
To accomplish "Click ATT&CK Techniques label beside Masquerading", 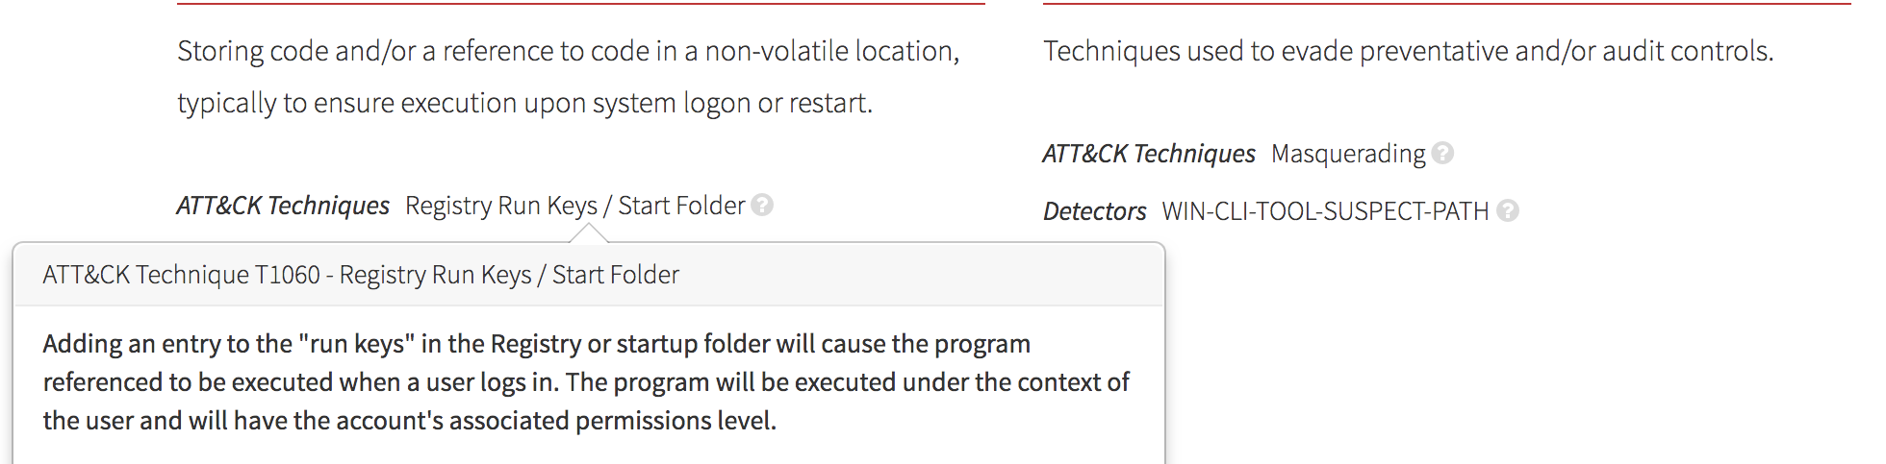I will point(1149,154).
